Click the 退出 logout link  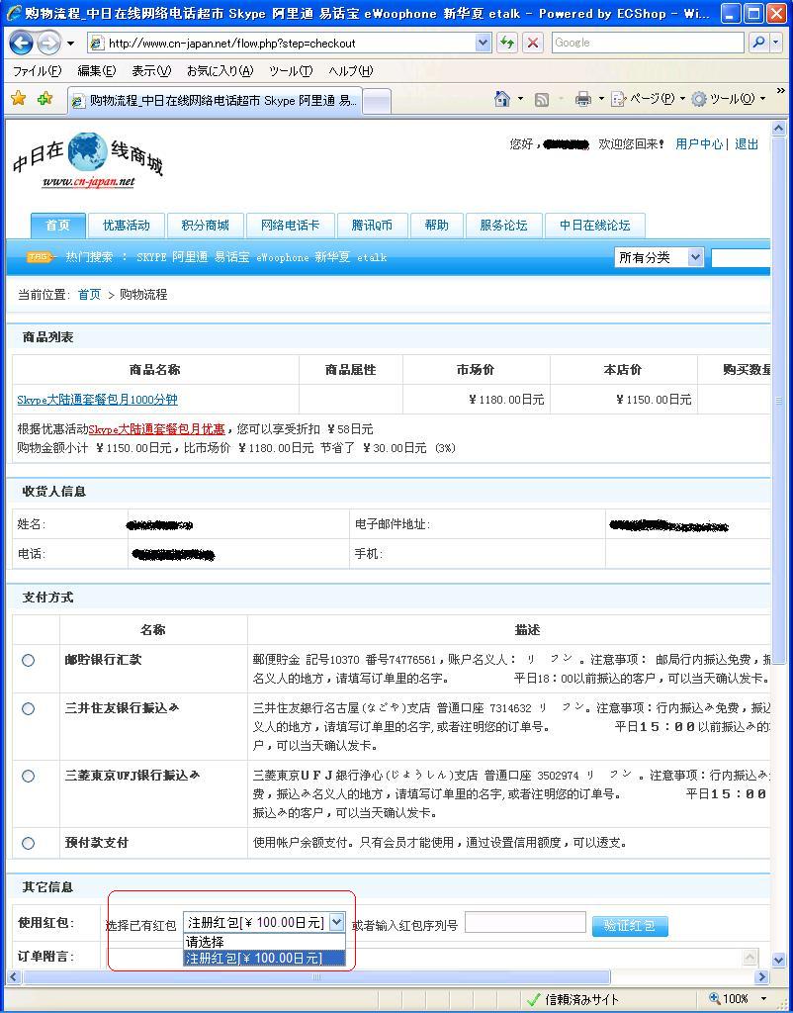[x=747, y=144]
